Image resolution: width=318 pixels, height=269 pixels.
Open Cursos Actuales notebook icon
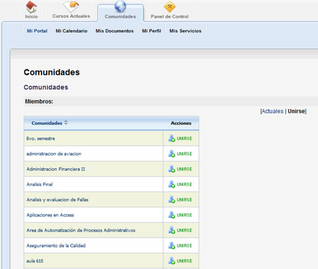coord(71,7)
